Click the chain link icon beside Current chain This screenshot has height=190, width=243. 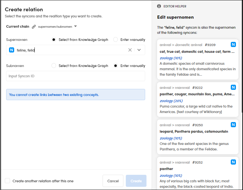(34, 27)
